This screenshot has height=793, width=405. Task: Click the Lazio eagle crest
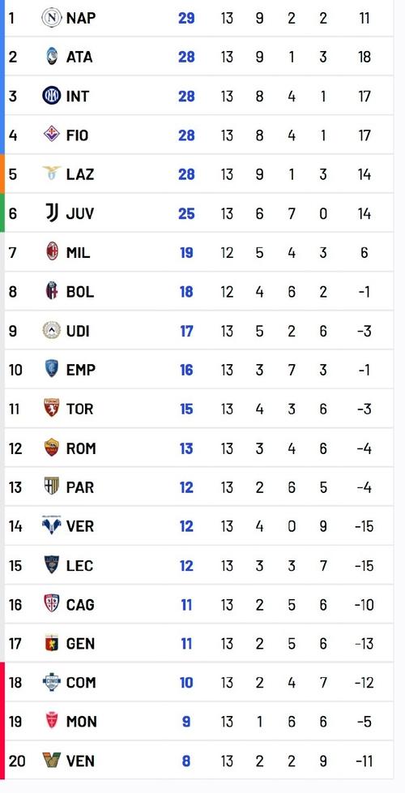click(x=51, y=174)
